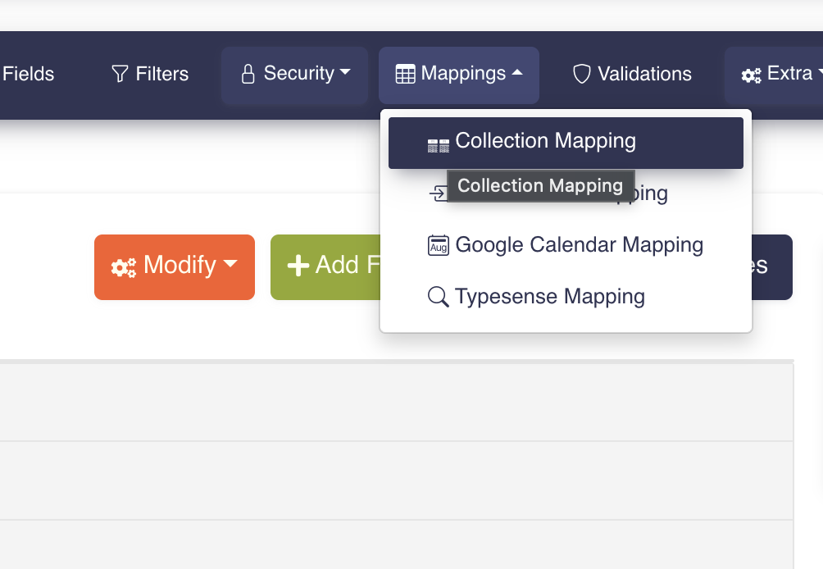The width and height of the screenshot is (823, 569).
Task: Go to the Fields navigation item
Action: tap(28, 75)
